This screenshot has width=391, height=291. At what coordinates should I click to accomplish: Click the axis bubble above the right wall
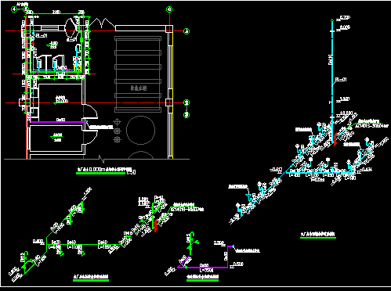(x=169, y=9)
